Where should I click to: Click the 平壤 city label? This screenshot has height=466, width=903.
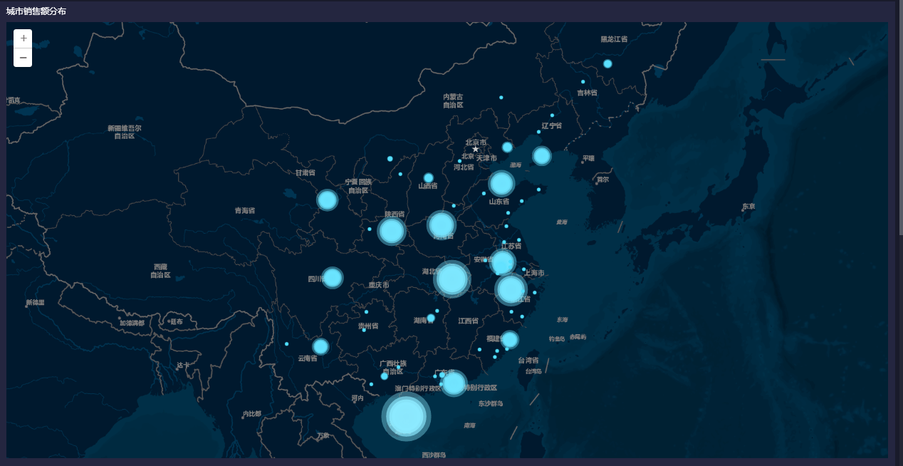coord(588,158)
